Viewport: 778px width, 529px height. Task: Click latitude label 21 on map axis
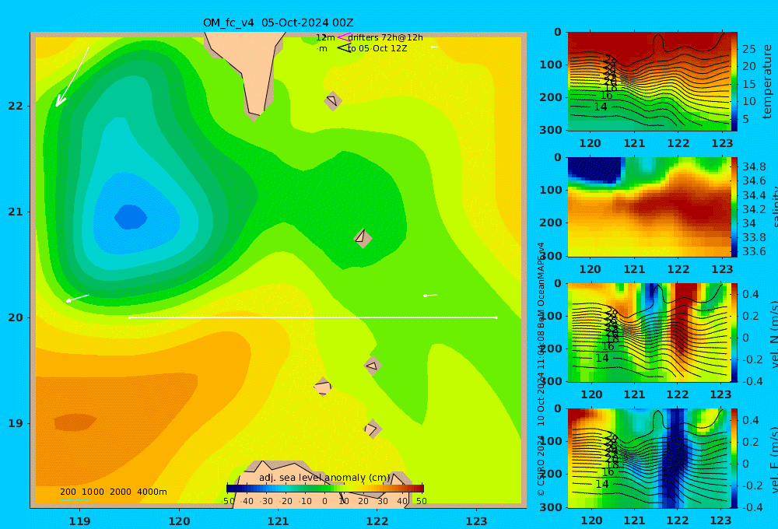point(16,212)
